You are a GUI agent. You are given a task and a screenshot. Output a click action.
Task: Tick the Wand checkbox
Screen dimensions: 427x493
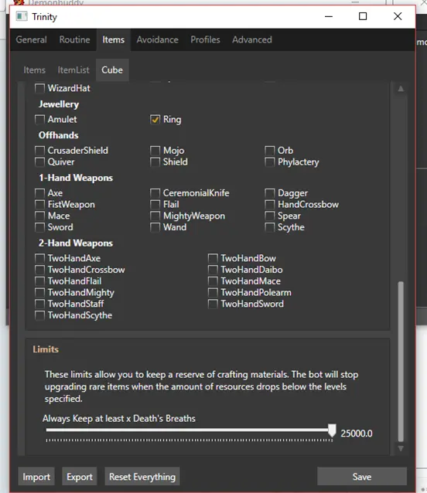[x=155, y=227]
